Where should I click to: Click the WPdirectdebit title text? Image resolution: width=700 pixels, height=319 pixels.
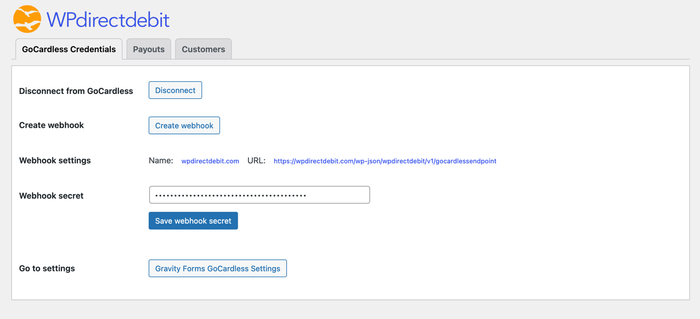tap(108, 20)
